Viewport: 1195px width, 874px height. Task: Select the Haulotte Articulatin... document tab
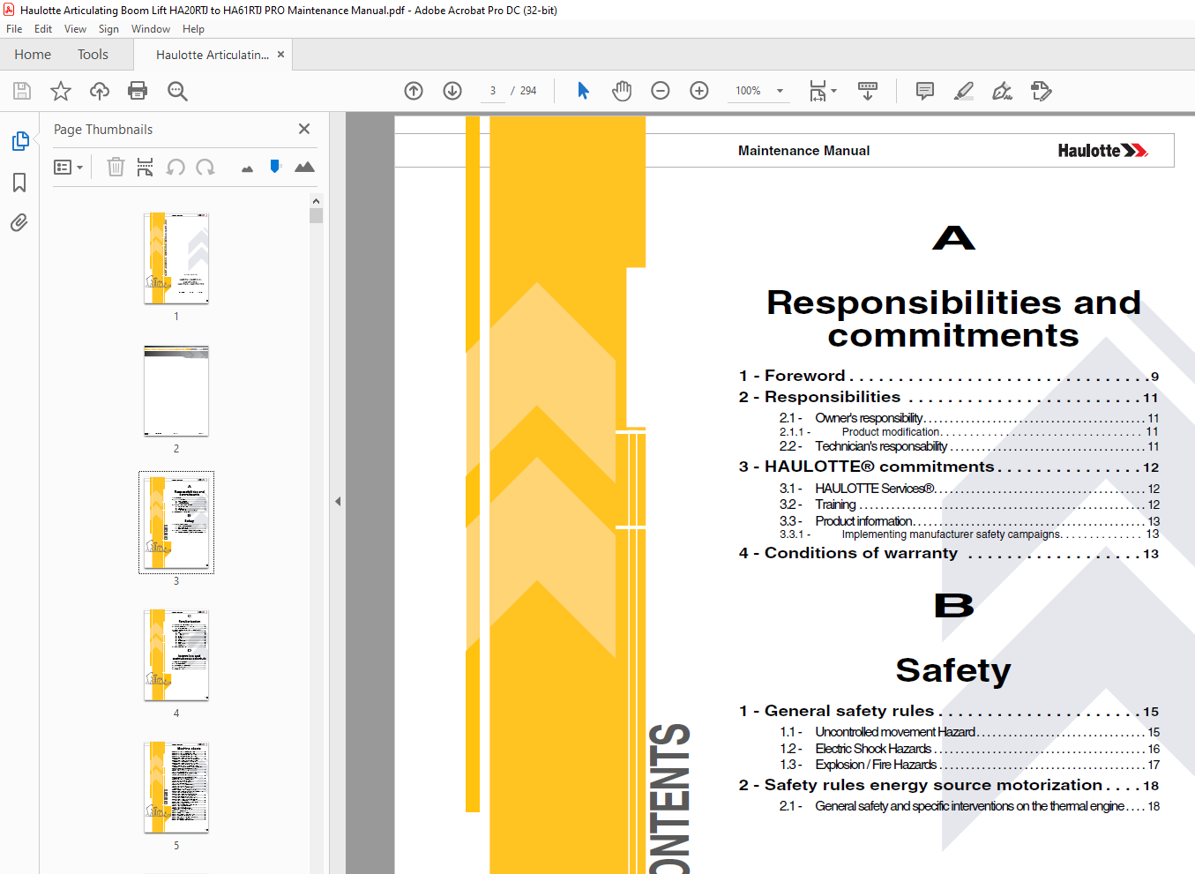pyautogui.click(x=213, y=55)
